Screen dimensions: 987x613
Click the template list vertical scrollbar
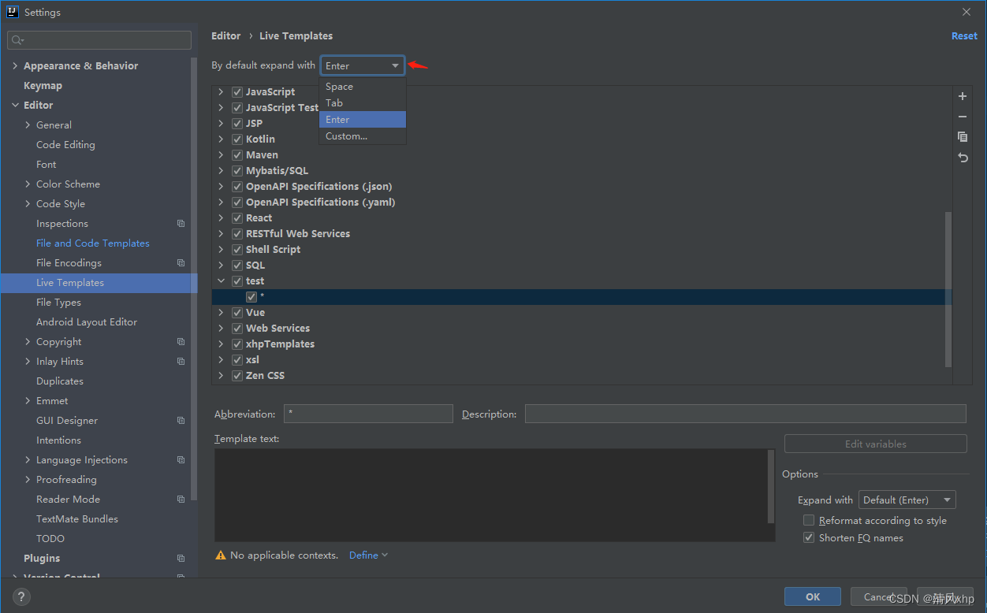coord(948,288)
